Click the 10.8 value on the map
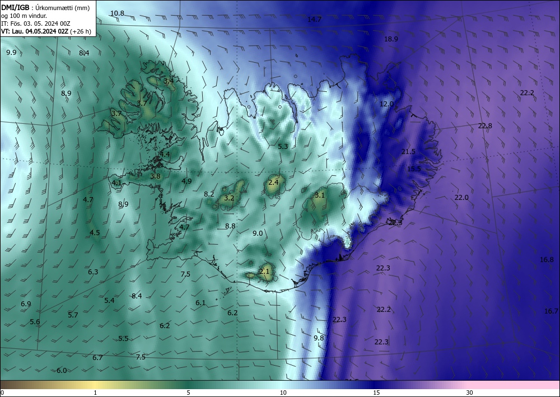The width and height of the screenshot is (560, 397). point(117,13)
